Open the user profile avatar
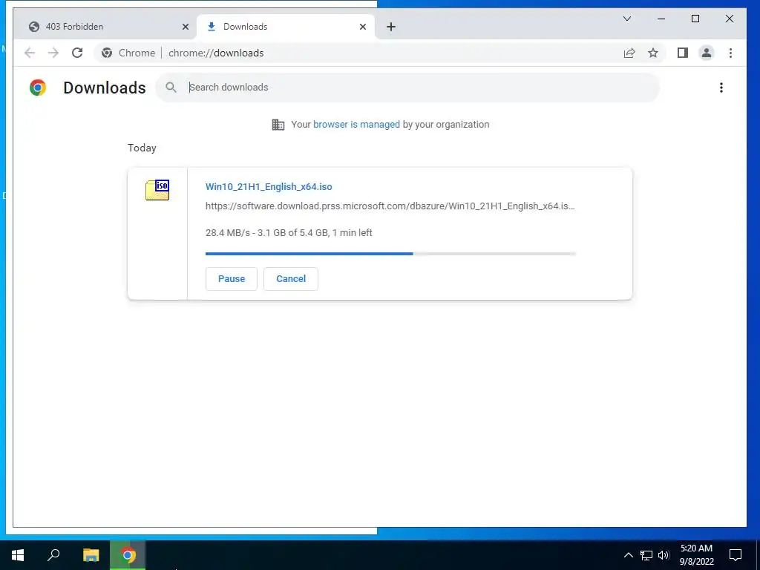This screenshot has width=760, height=570. [707, 53]
